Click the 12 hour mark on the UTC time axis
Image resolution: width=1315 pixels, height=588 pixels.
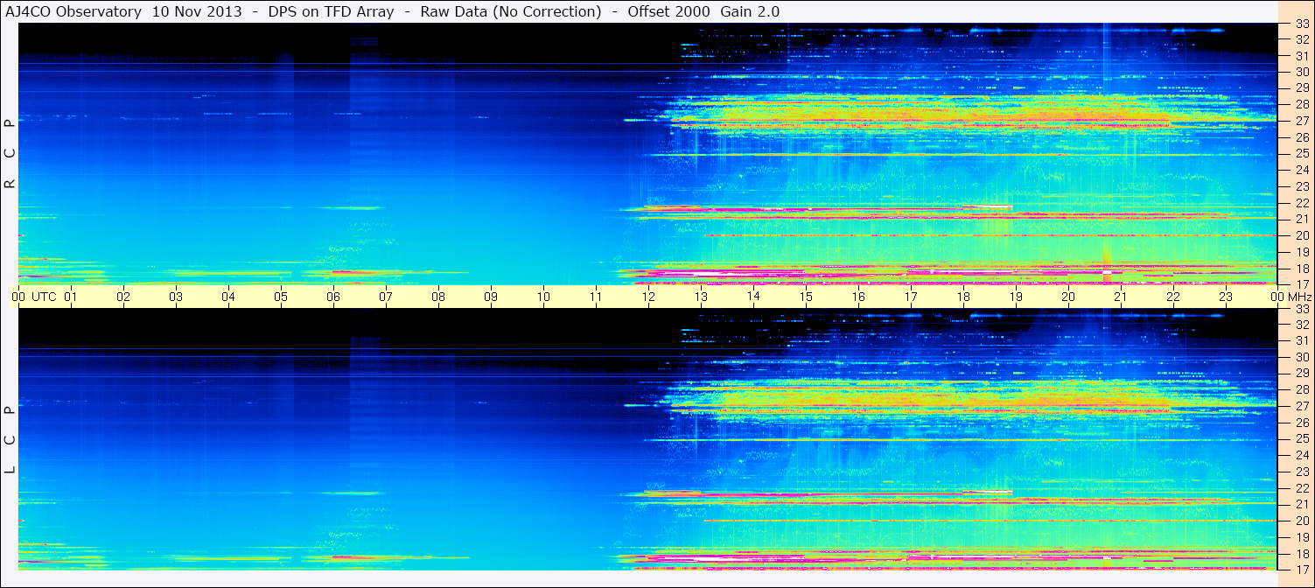point(648,297)
